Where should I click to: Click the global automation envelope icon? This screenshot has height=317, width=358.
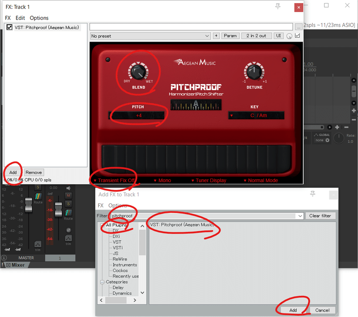316,135
